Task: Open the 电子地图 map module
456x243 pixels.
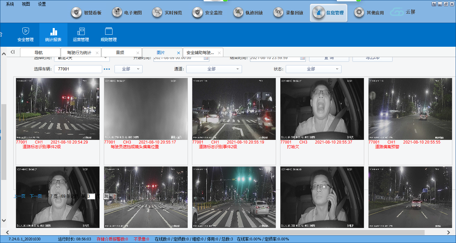Action: [x=127, y=13]
